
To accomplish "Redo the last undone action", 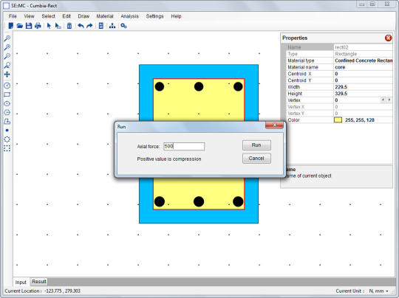I will [89, 26].
